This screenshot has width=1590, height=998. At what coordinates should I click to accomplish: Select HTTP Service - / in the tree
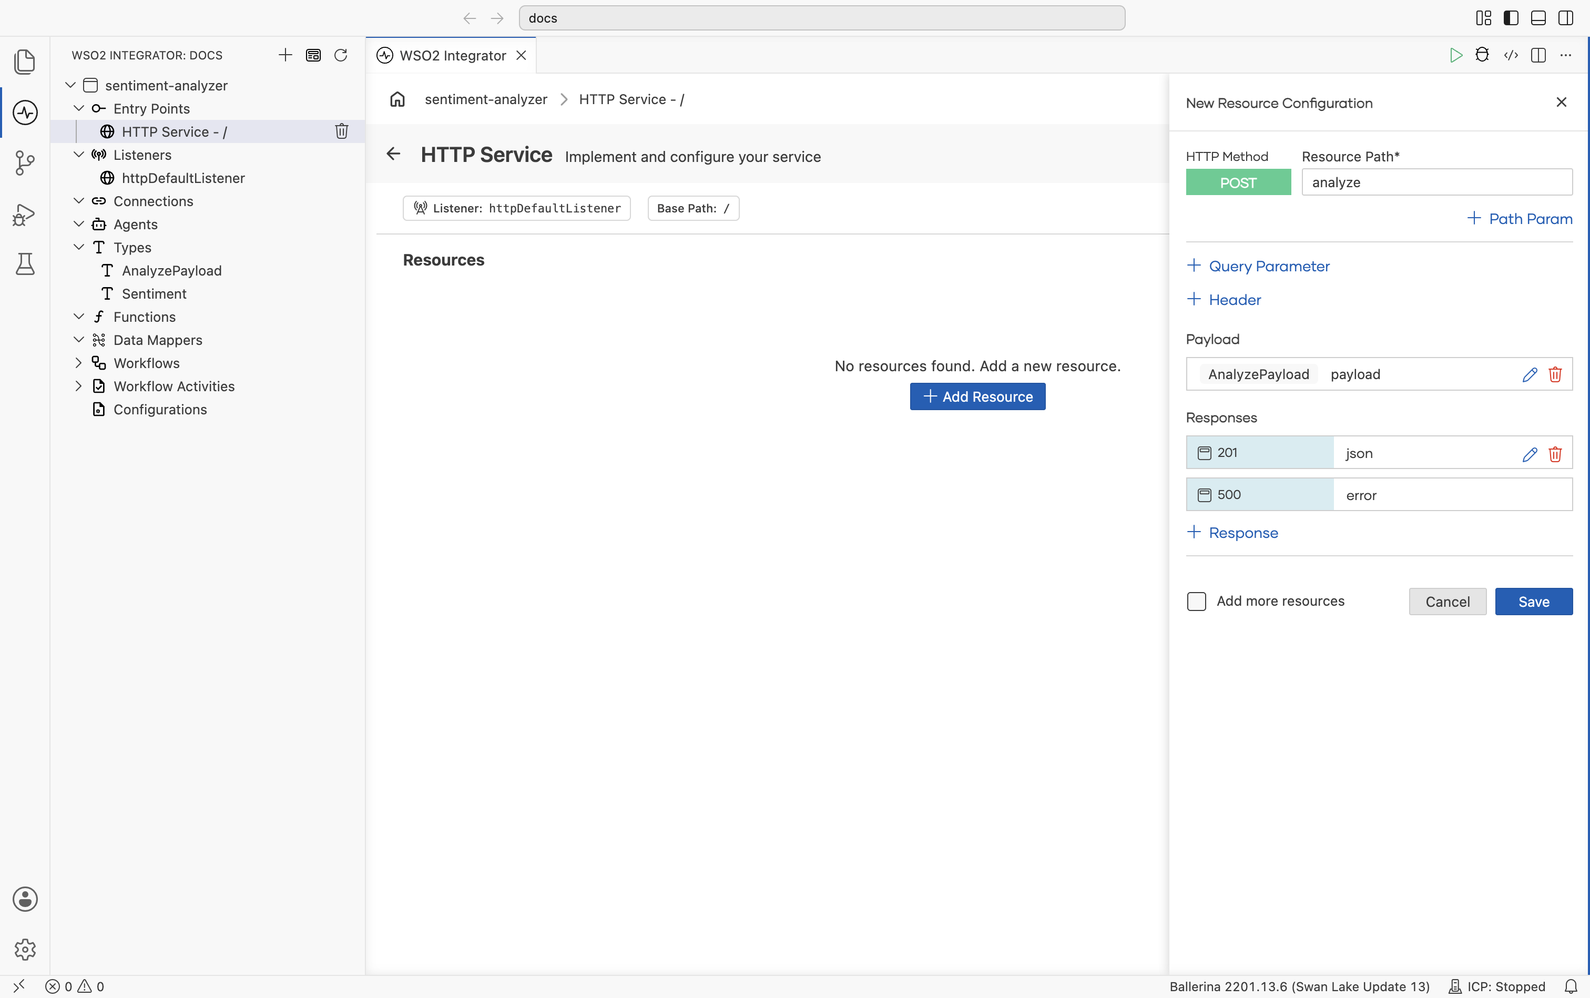coord(208,131)
